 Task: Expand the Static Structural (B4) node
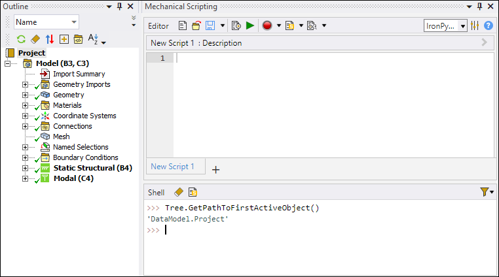coord(26,168)
